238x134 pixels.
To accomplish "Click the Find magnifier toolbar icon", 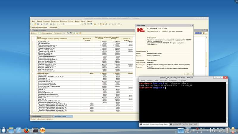I will tap(64, 24).
